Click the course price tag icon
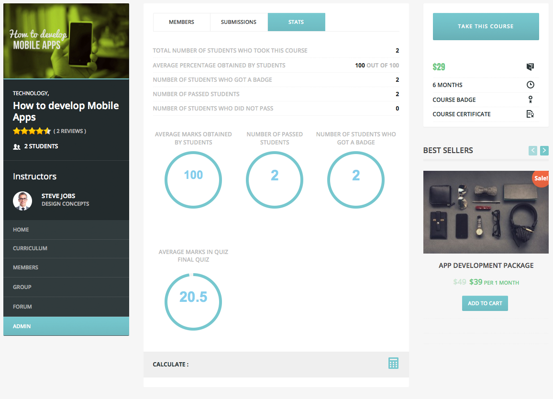553x399 pixels. click(530, 67)
